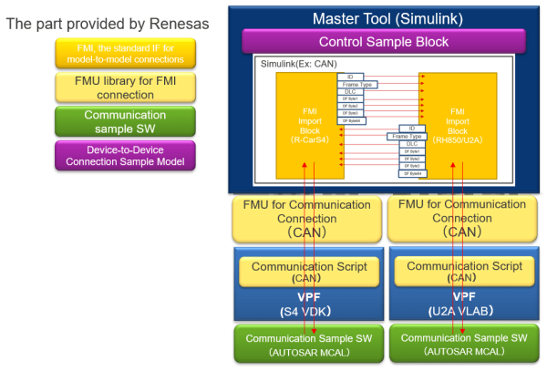Image resolution: width=547 pixels, height=371 pixels.
Task: Click the 'VPF (S4 VDK)' label
Action: (305, 304)
